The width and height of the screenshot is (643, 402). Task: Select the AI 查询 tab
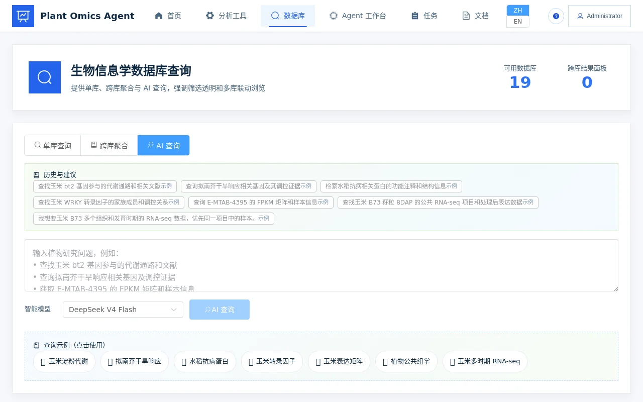164,145
